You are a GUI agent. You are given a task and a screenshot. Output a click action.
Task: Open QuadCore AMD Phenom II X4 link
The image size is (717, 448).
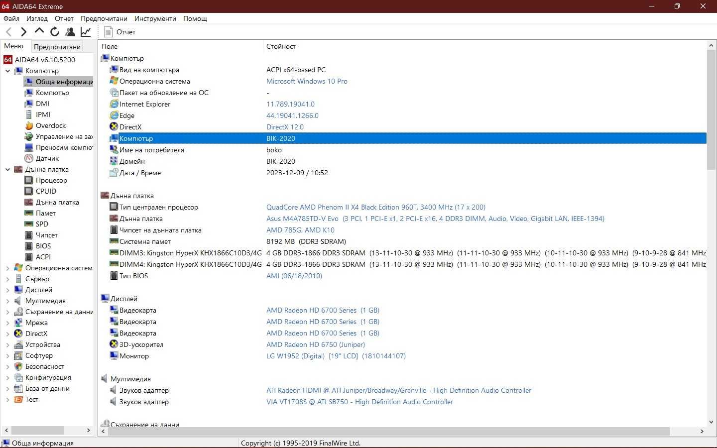point(376,207)
